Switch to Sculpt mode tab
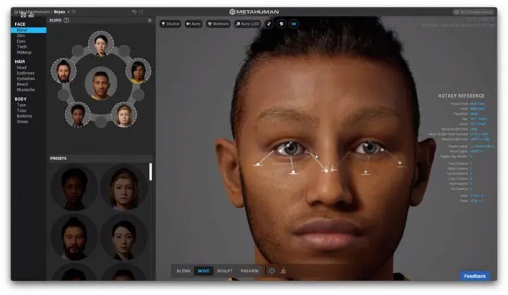 point(225,271)
